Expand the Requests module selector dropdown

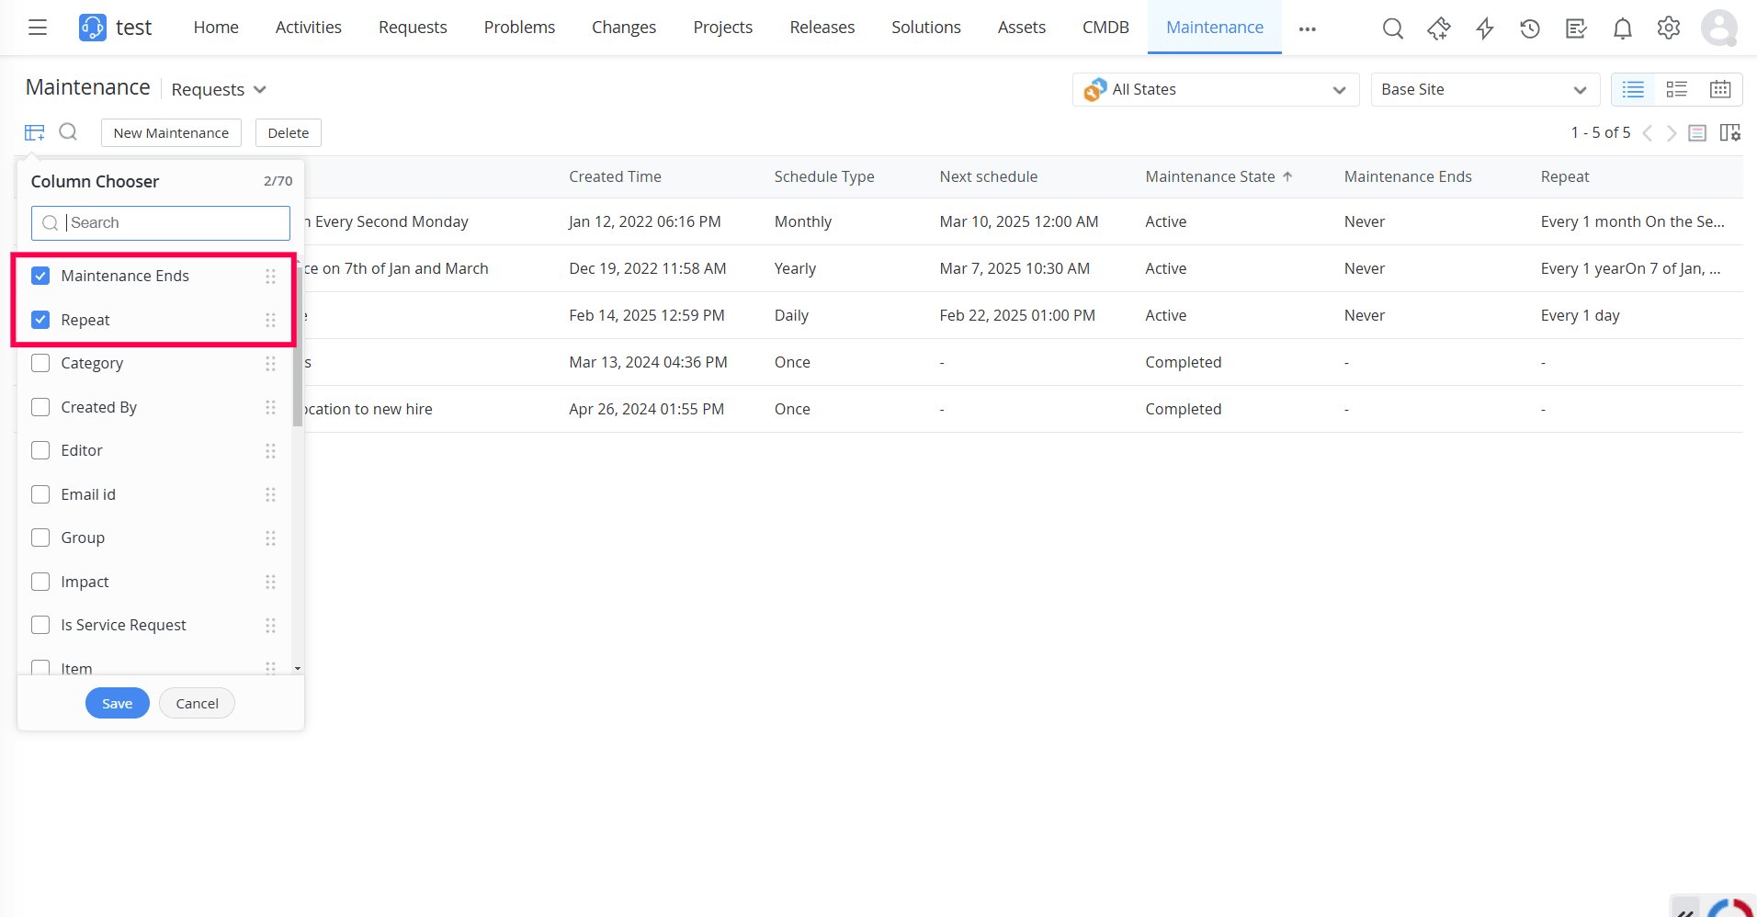click(x=261, y=89)
